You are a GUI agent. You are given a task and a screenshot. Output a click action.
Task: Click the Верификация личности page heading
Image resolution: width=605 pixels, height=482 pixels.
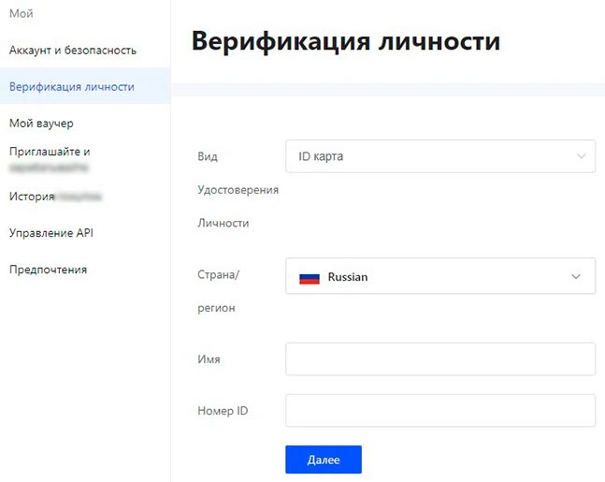pos(345,41)
